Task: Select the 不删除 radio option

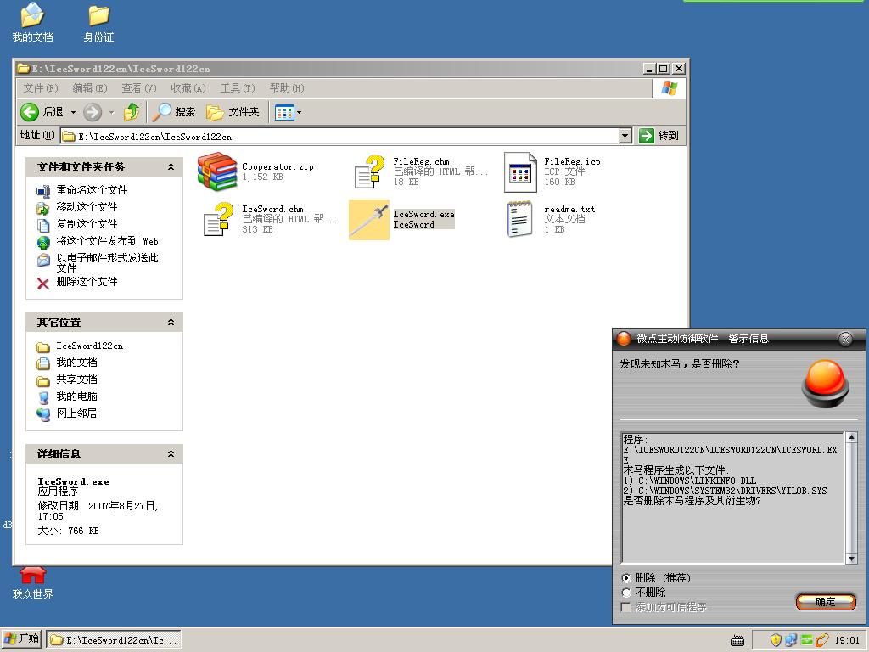Action: click(627, 593)
